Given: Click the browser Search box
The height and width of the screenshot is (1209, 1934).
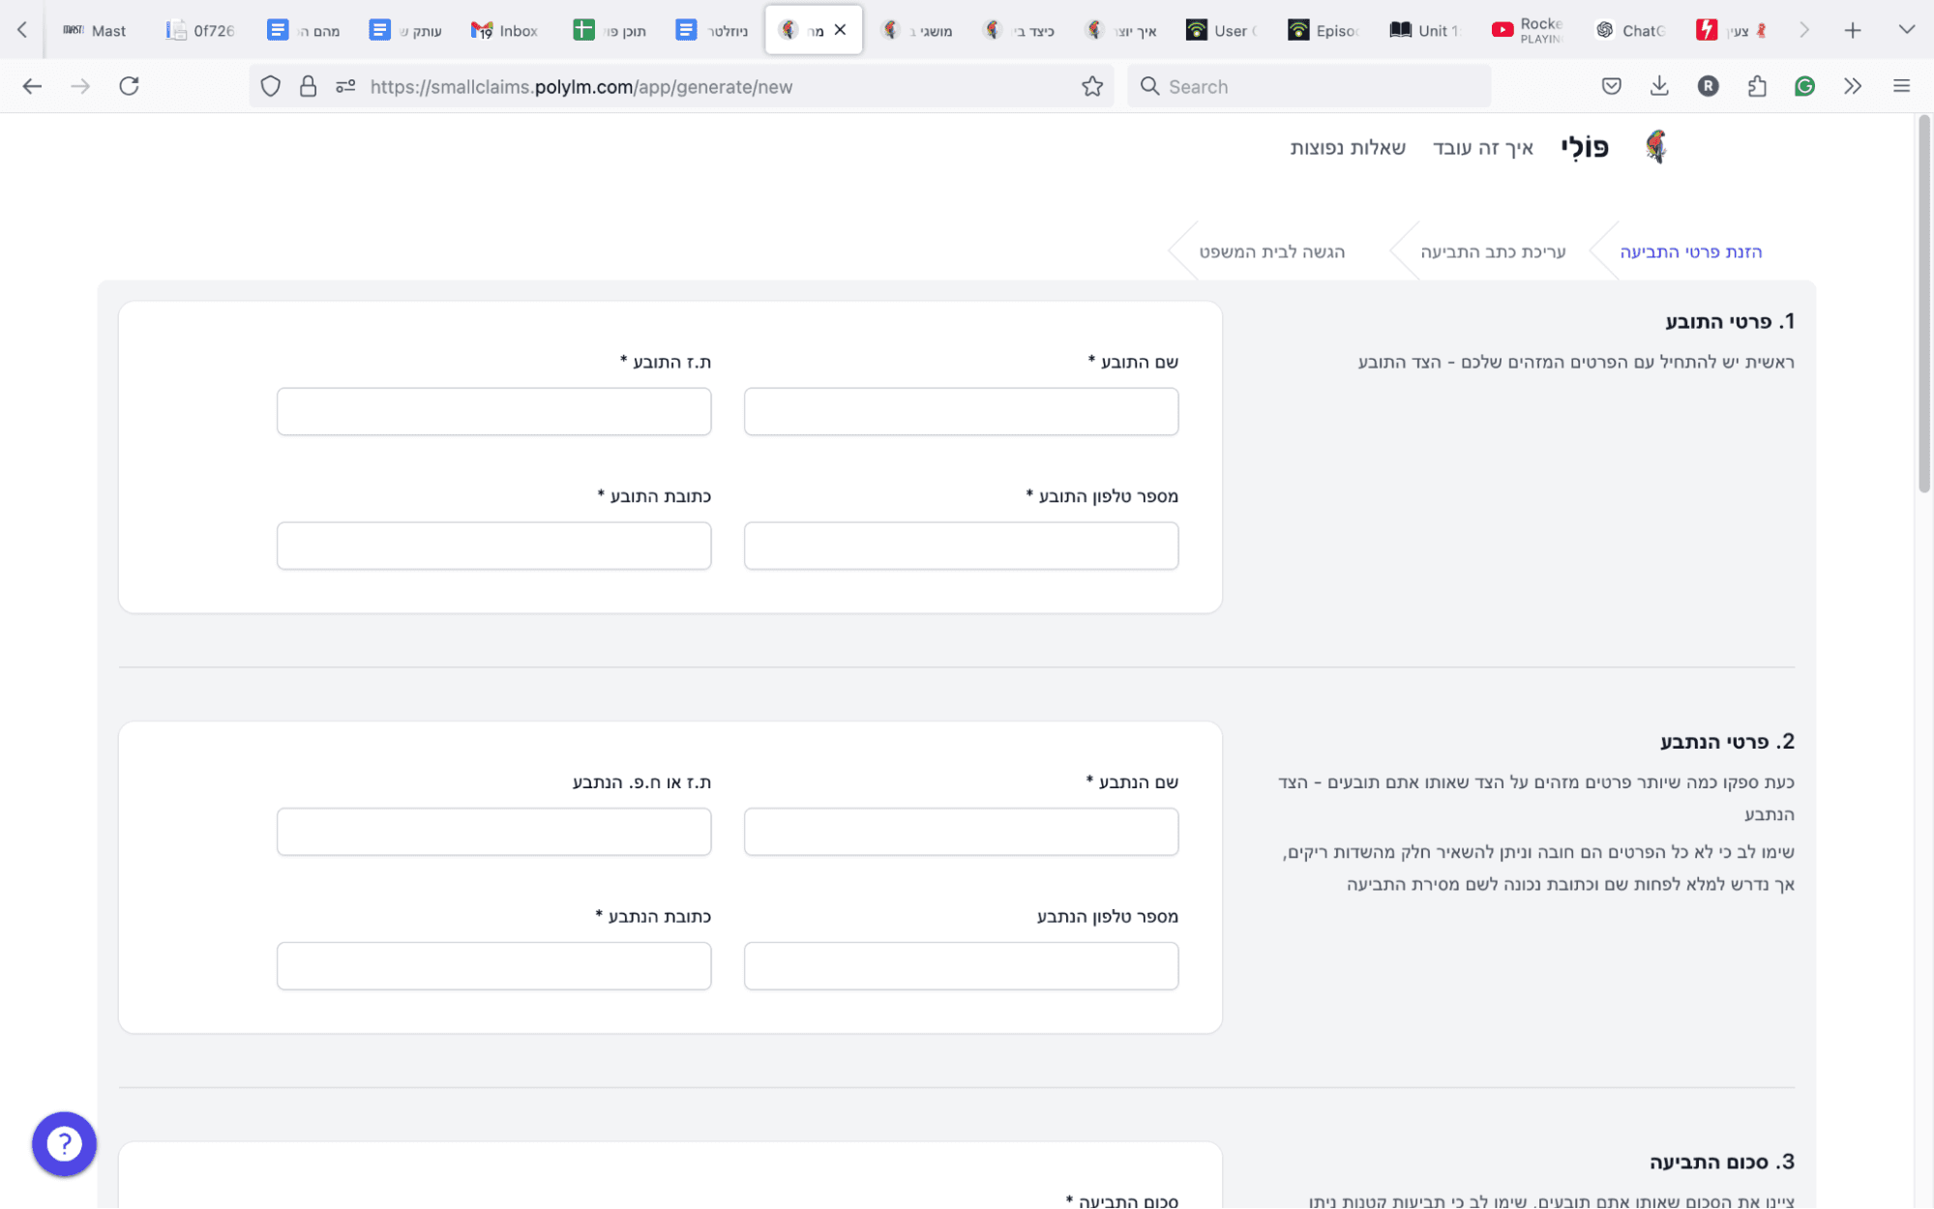Looking at the screenshot, I should click(x=1309, y=86).
